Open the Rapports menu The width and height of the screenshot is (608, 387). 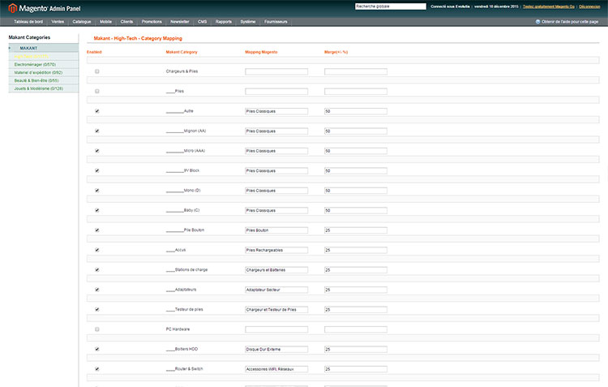(224, 22)
